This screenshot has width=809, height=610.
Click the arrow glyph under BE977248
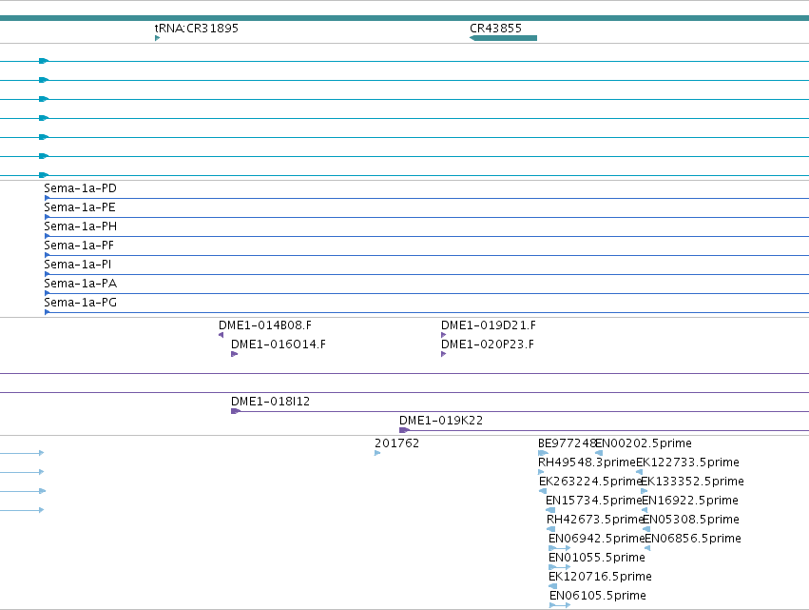pos(543,453)
